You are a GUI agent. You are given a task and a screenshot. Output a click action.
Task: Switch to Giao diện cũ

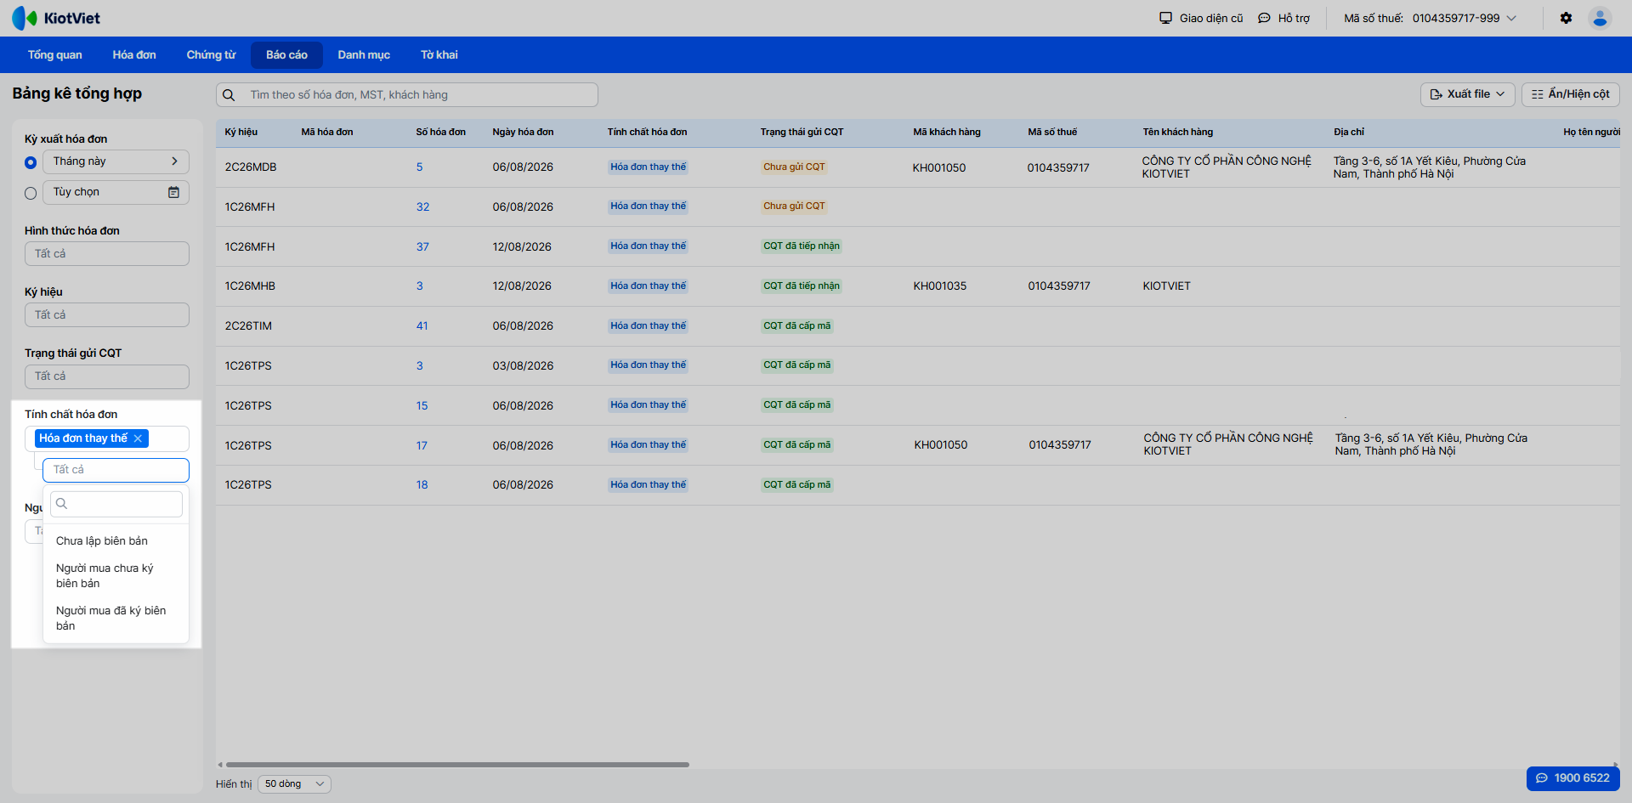1201,18
